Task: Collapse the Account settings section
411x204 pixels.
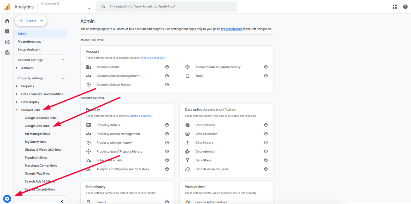Action: pos(63,60)
